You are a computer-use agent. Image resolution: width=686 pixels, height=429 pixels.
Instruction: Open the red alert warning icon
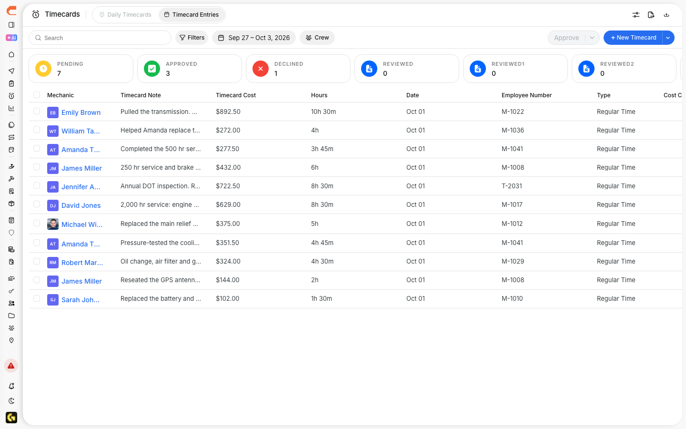tap(11, 366)
